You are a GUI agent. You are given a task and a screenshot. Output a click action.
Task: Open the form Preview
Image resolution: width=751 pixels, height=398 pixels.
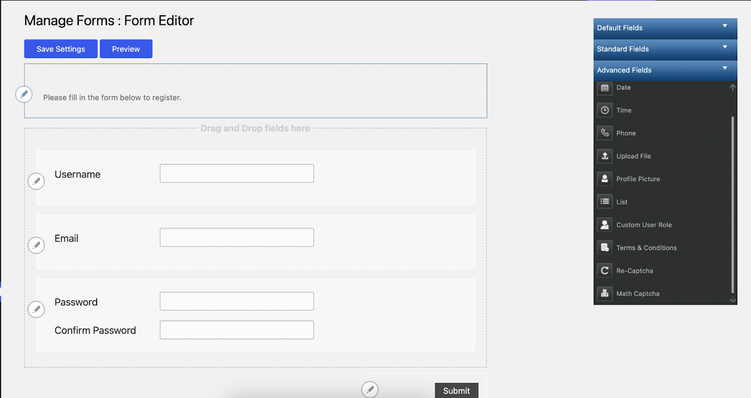(126, 49)
